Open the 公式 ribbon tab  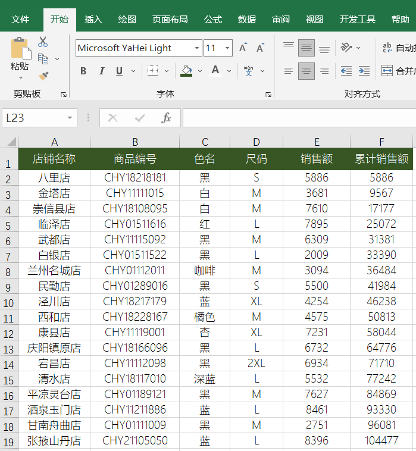[213, 20]
